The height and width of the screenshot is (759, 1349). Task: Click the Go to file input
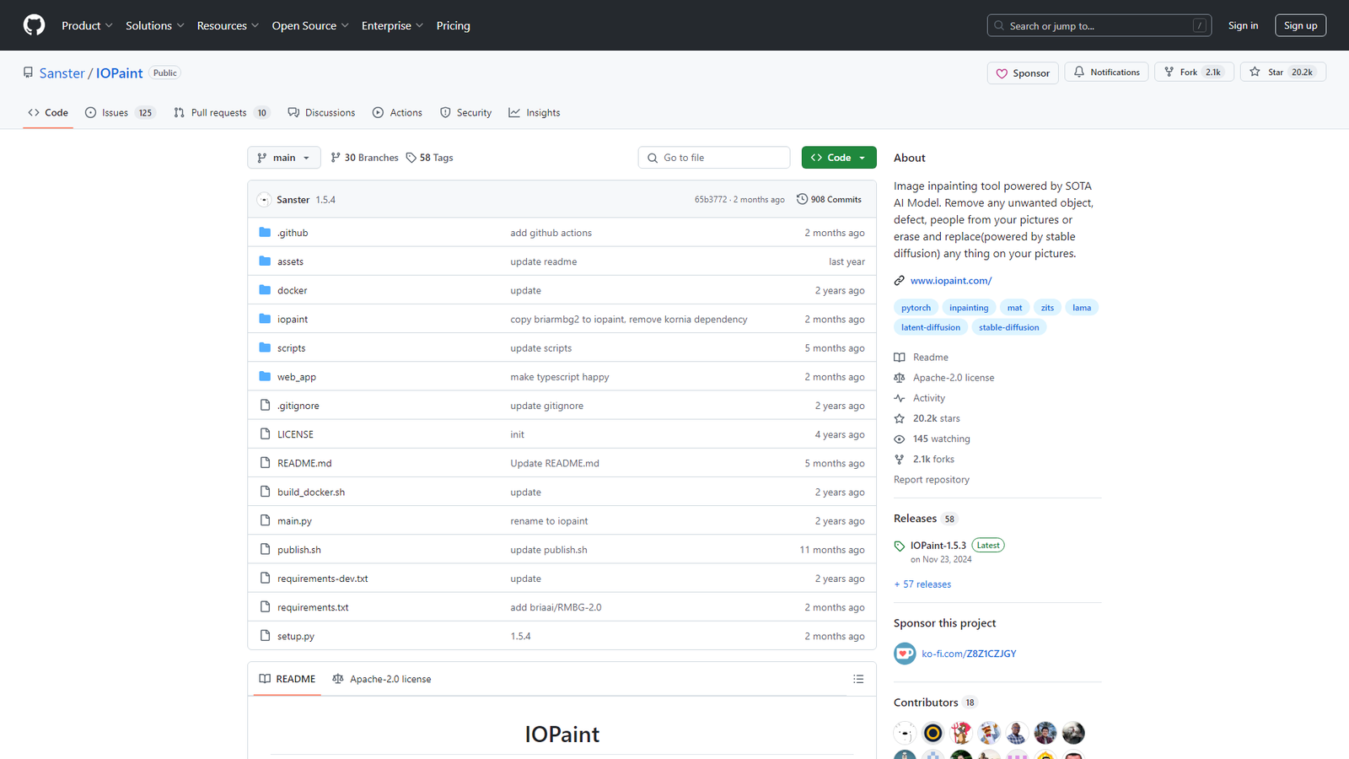click(714, 158)
